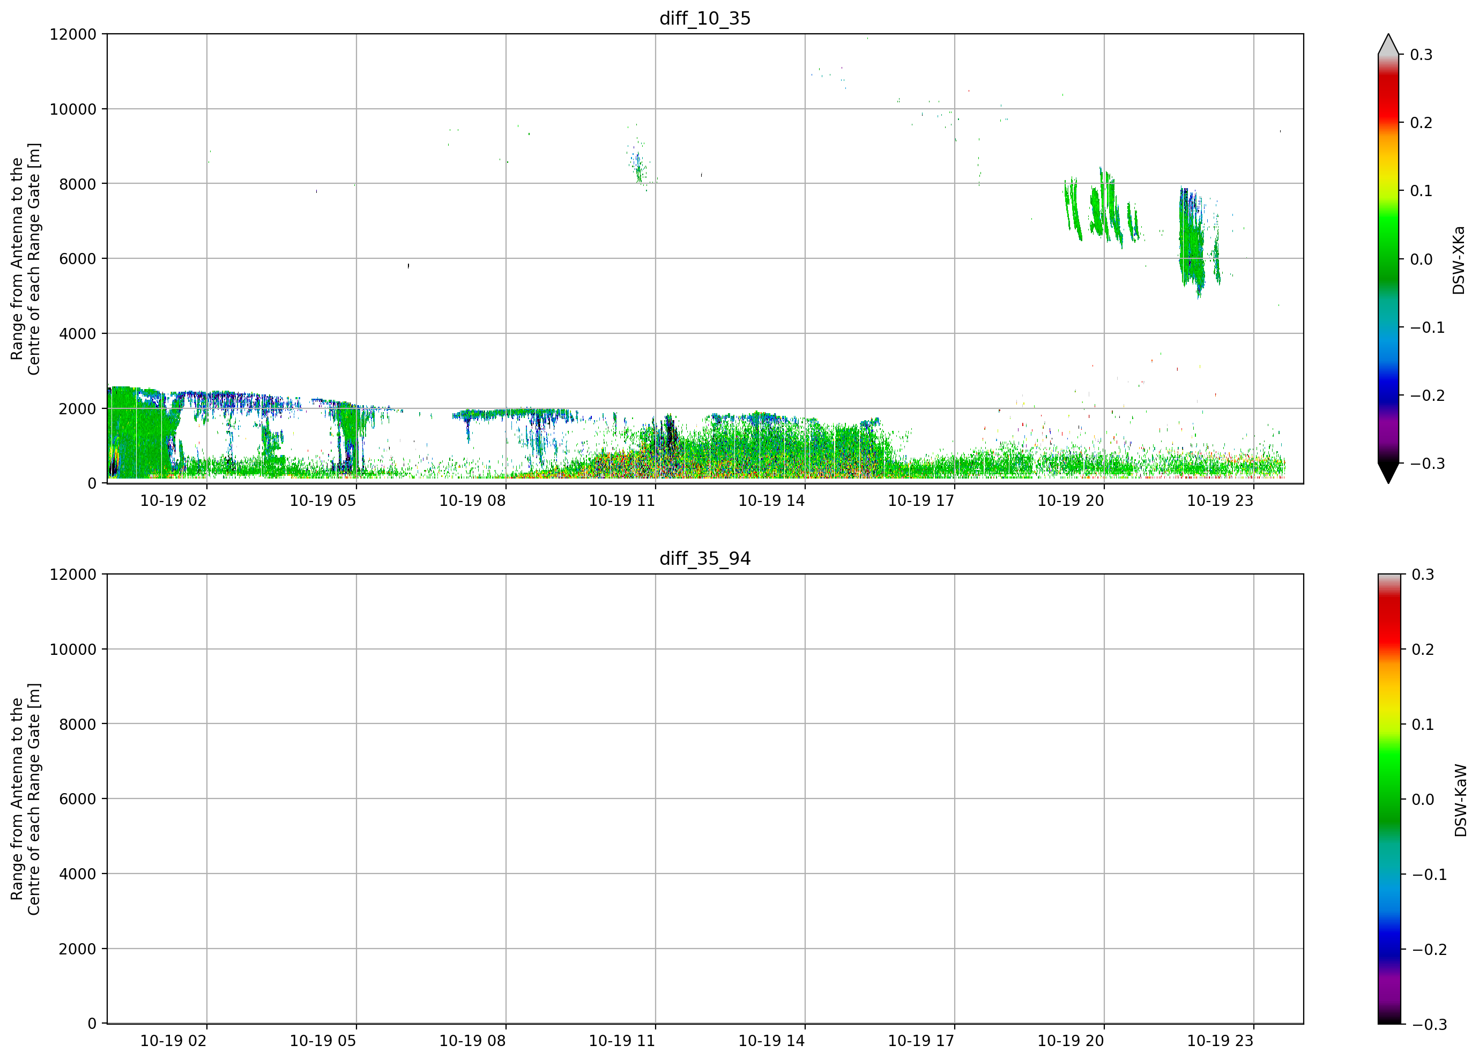
Task: Click the −0.2 tick on DSW-KaW colorbar
Action: tap(1430, 949)
